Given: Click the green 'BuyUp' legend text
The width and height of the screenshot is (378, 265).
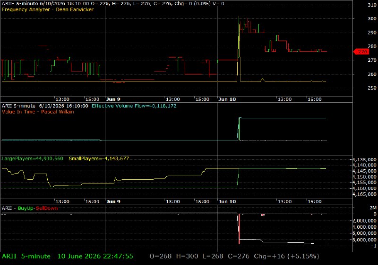Looking at the screenshot, I should click(26, 208).
